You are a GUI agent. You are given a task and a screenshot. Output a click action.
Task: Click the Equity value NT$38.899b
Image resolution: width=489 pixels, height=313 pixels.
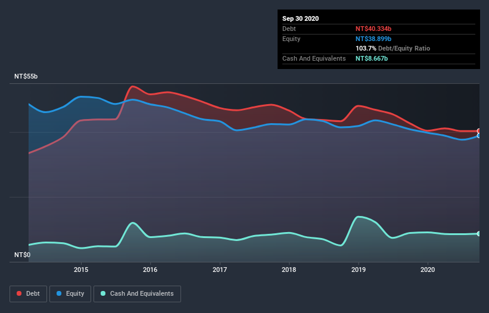(373, 39)
